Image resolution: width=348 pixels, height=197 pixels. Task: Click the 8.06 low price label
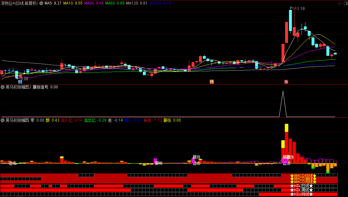click(x=25, y=79)
